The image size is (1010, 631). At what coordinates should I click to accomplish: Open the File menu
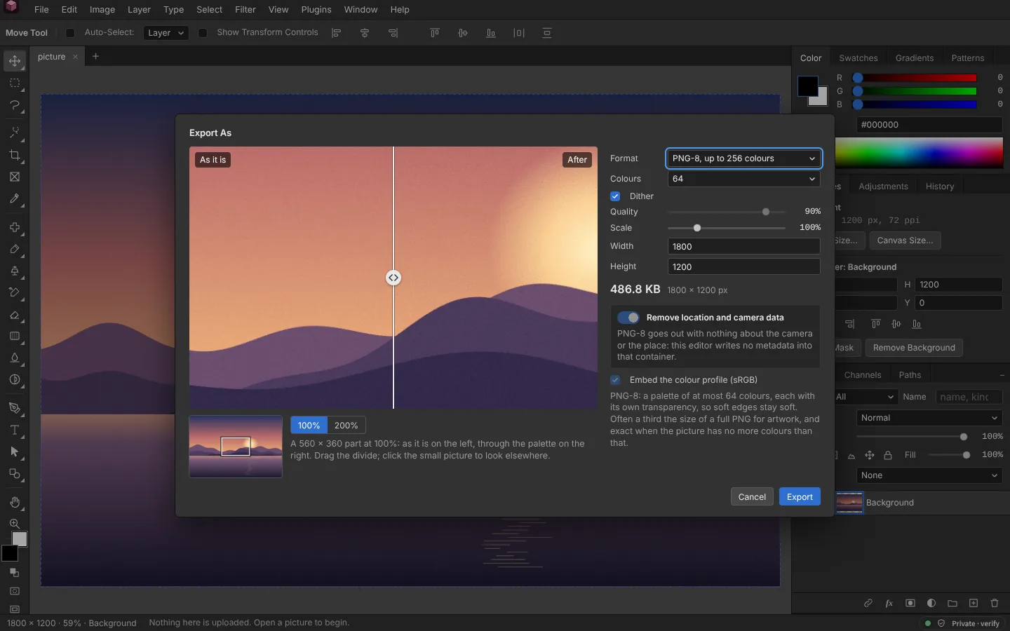41,10
